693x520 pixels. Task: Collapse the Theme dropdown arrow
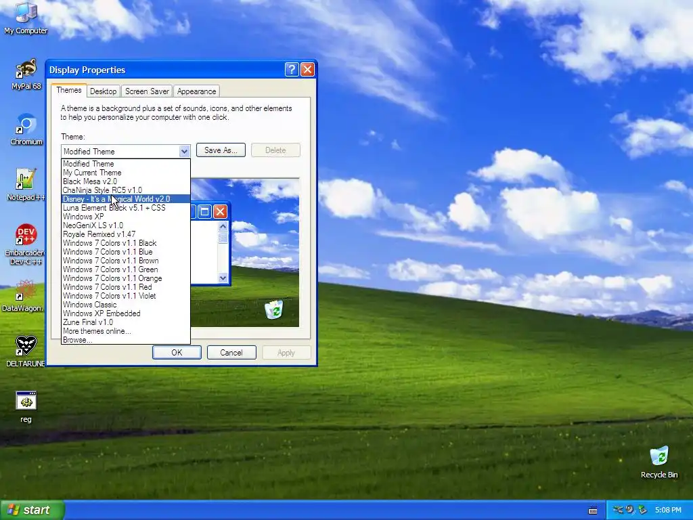point(184,151)
